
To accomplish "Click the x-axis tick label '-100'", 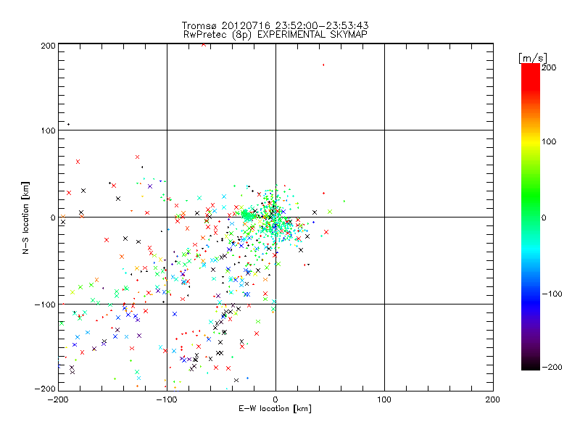I will tap(167, 399).
